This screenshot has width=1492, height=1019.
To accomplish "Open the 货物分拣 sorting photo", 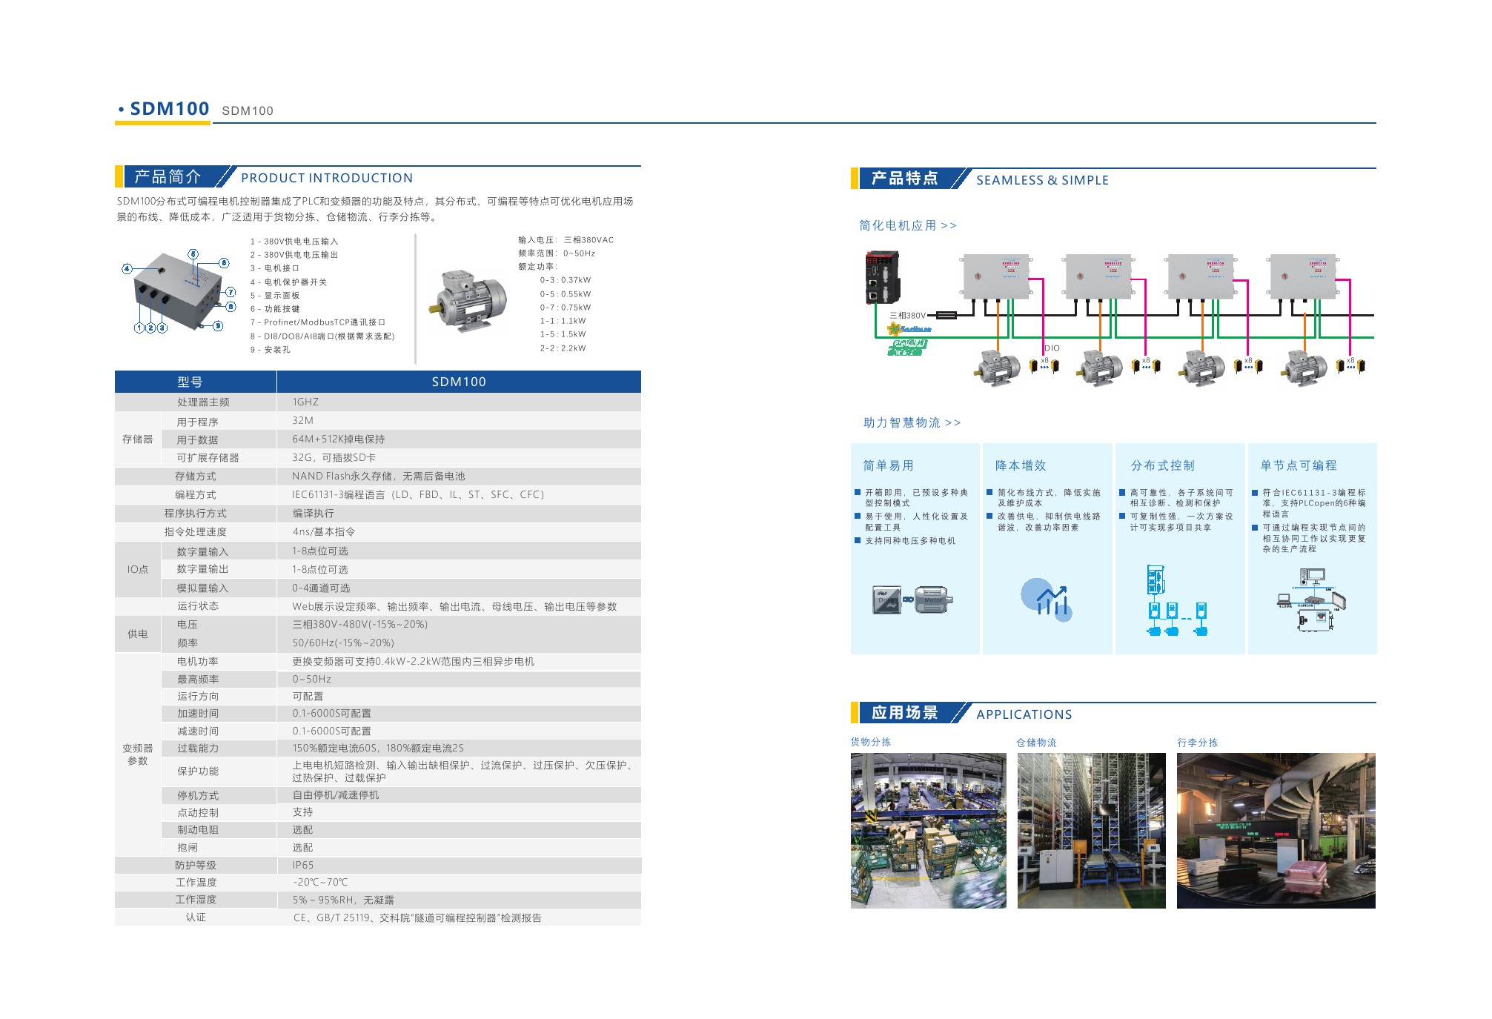I will click(928, 831).
